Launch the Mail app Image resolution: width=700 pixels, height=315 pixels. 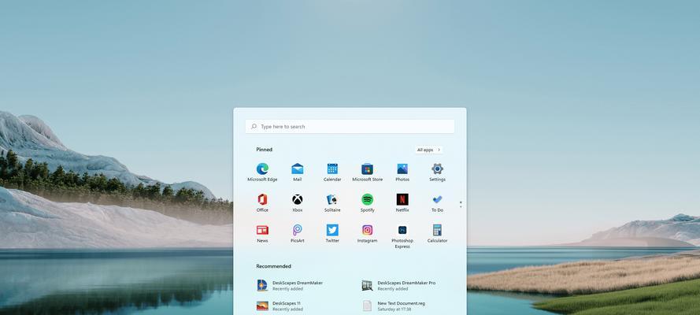(298, 172)
